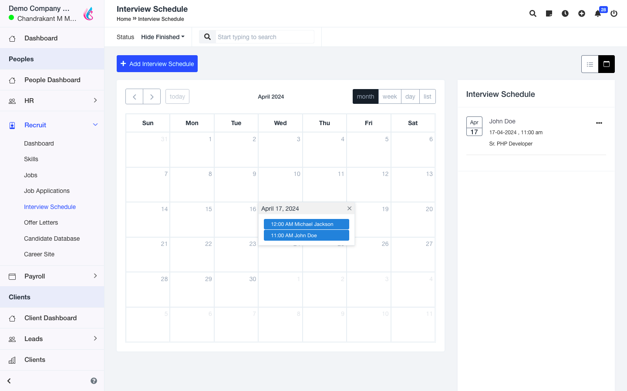The height and width of the screenshot is (391, 627).
Task: Click the power logout icon
Action: (614, 13)
